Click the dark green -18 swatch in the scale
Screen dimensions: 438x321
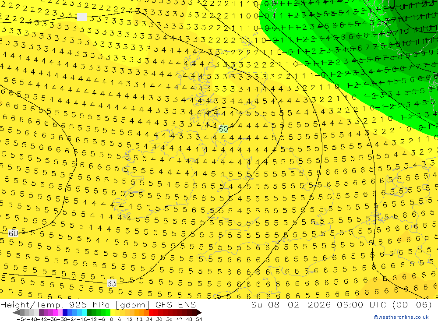point(89,312)
